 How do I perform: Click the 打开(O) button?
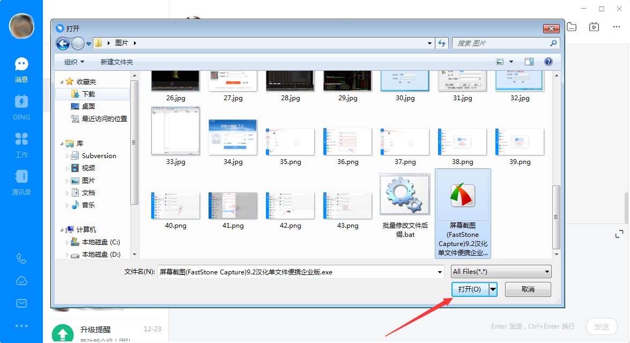470,289
